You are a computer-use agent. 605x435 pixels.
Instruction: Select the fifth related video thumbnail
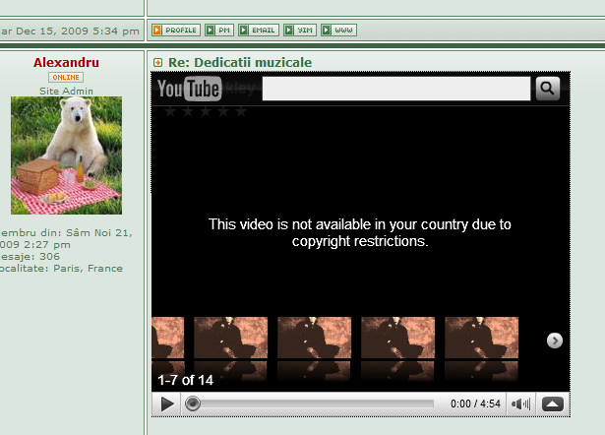[x=481, y=338]
